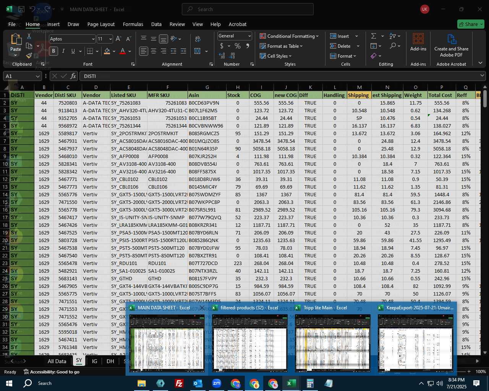Image resolution: width=489 pixels, height=391 pixels.
Task: Click Font Color red swatch
Action: 123,51
